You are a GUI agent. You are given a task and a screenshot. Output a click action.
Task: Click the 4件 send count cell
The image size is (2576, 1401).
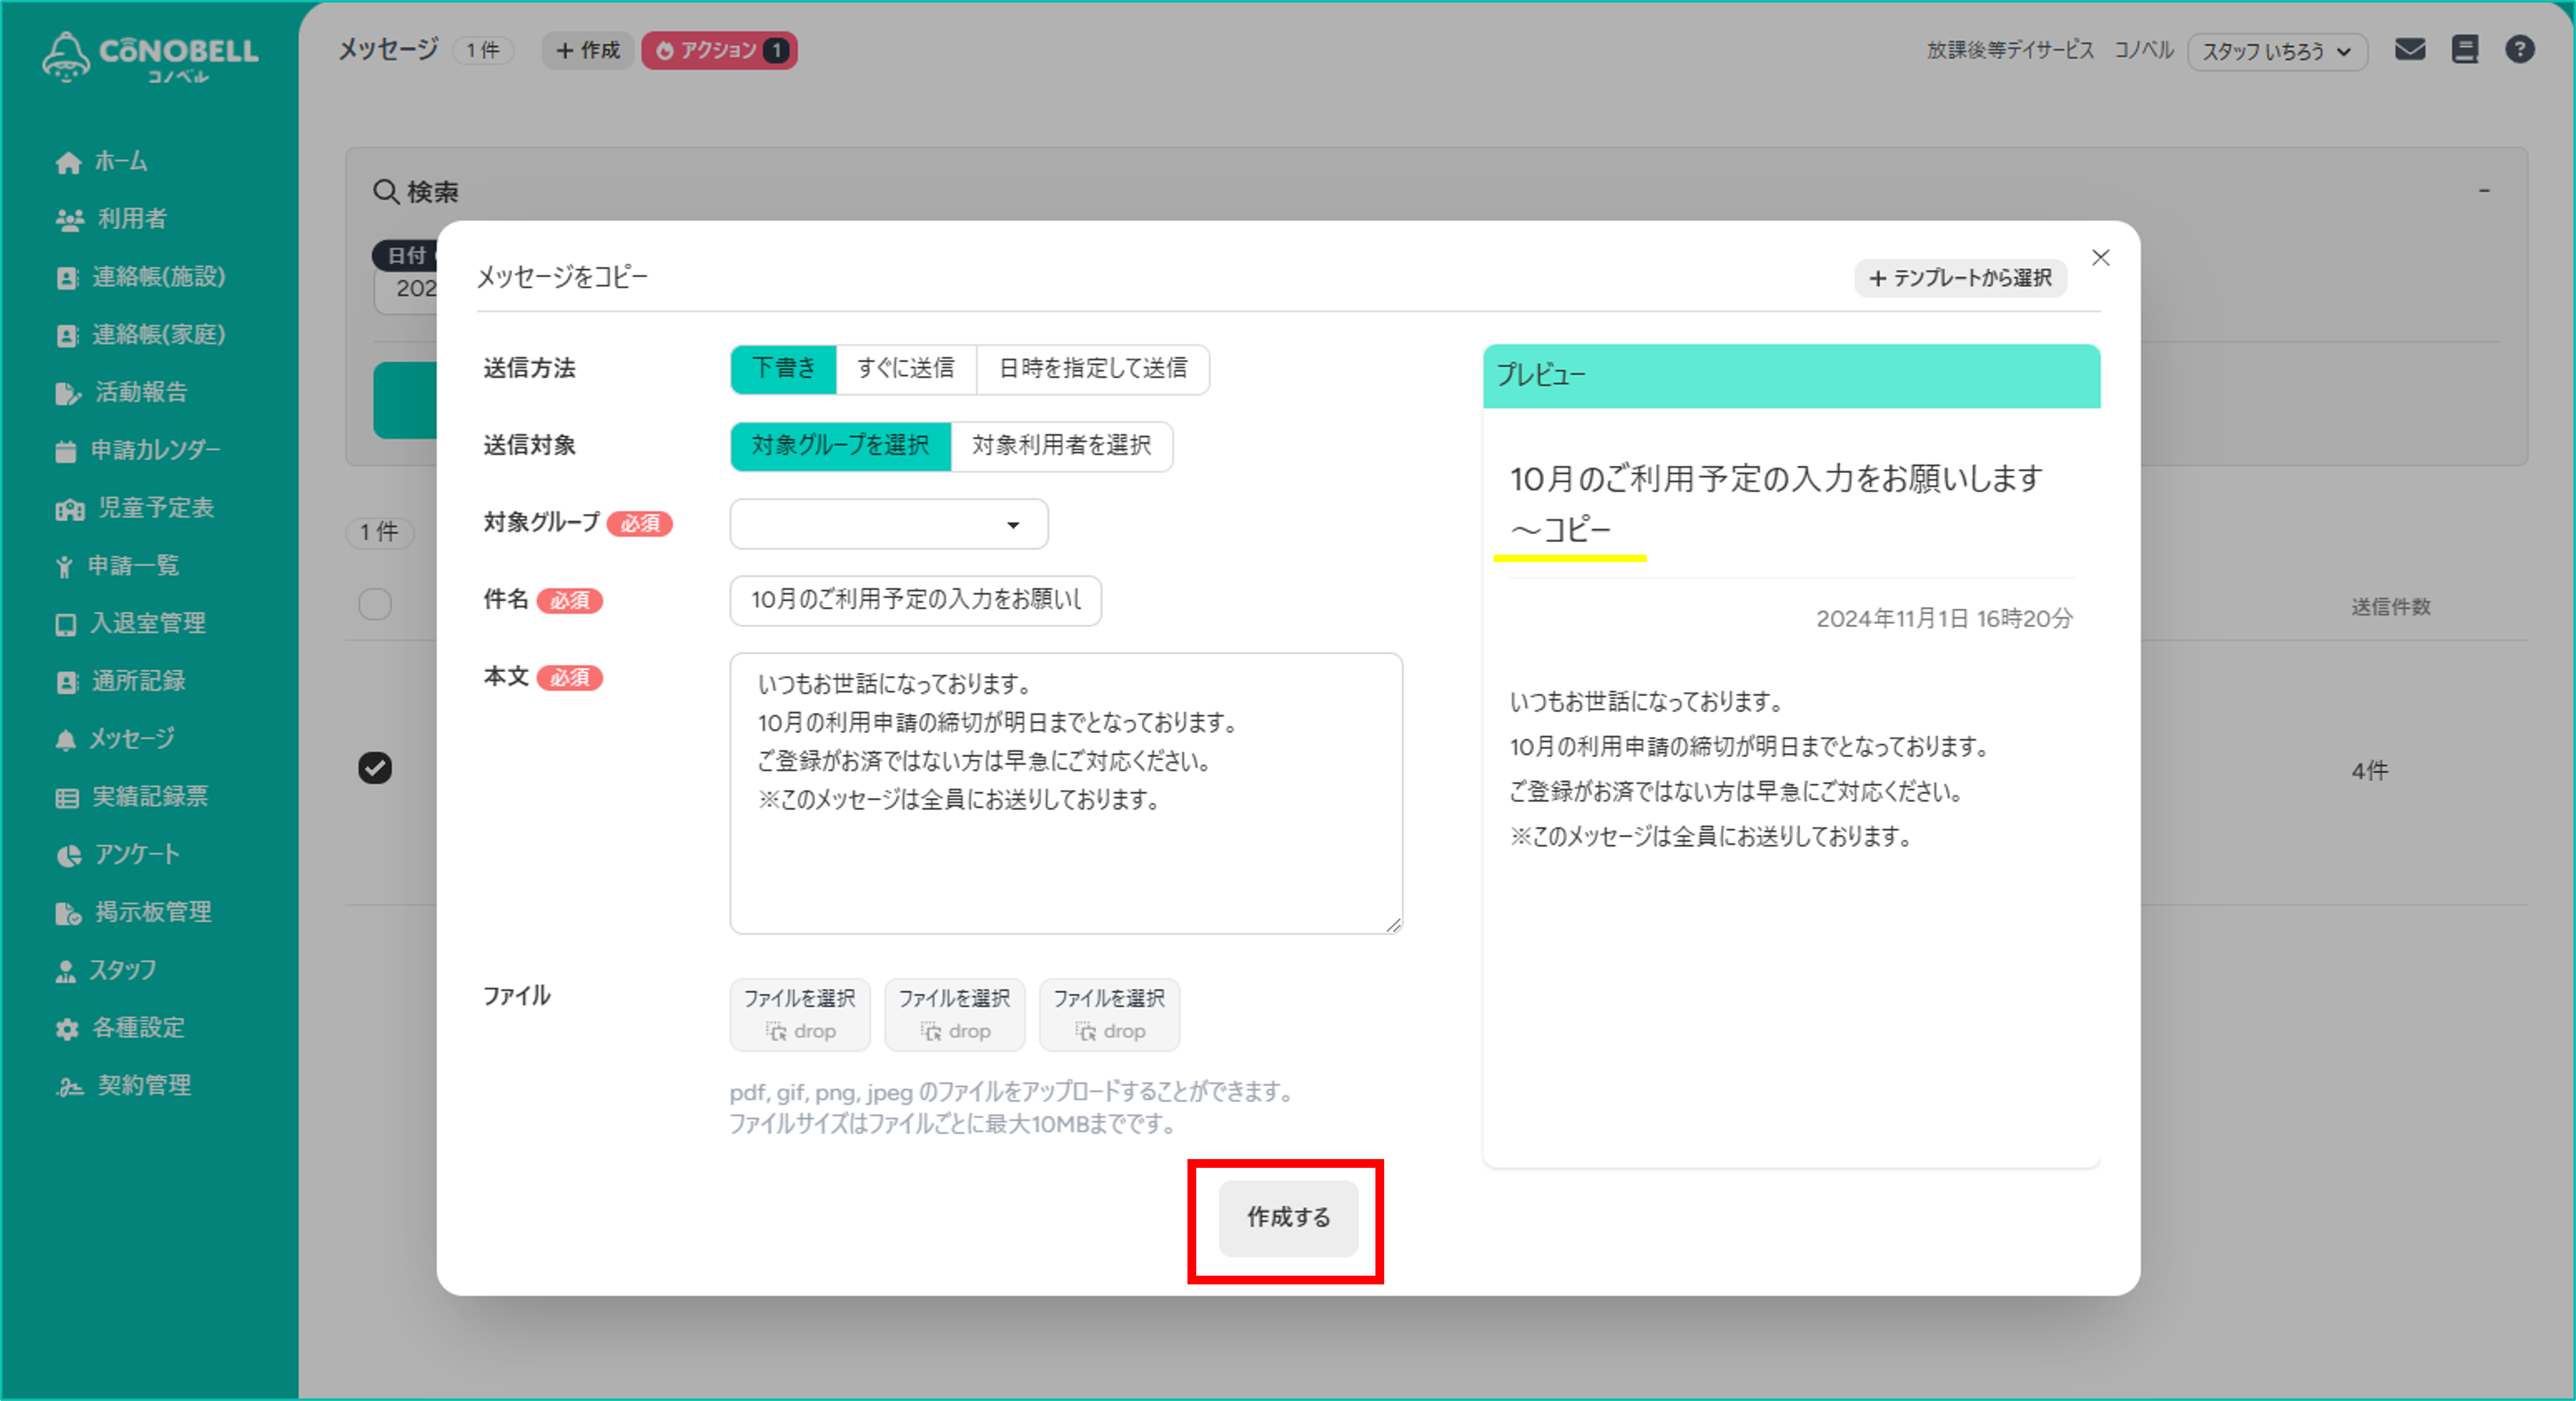(2370, 771)
